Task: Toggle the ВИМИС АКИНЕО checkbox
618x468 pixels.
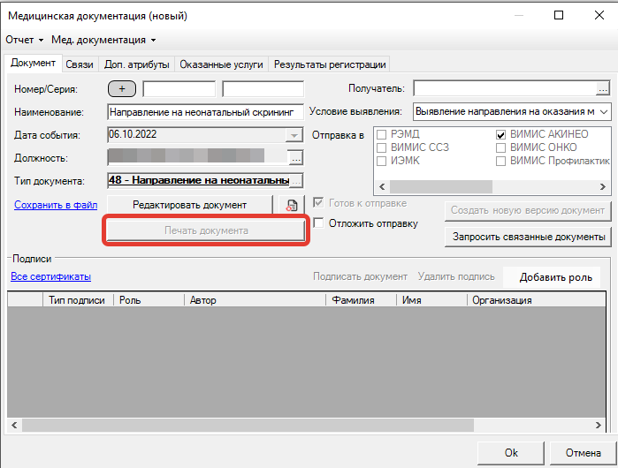Action: 501,134
